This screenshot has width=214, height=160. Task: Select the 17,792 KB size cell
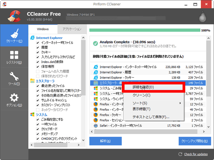pyautogui.click(x=173, y=126)
